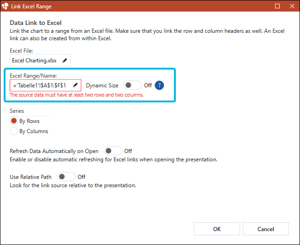This screenshot has height=245, width=300.
Task: Click the red source data error message
Action: [x=77, y=95]
